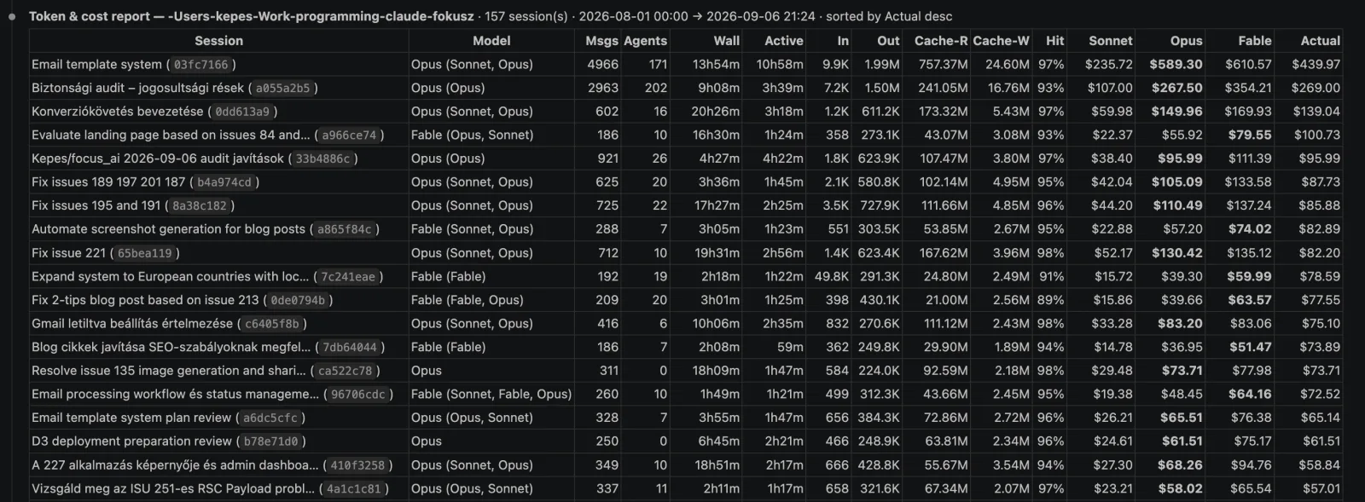
Task: Select the D3 deployment preparation review row
Action: [686, 441]
